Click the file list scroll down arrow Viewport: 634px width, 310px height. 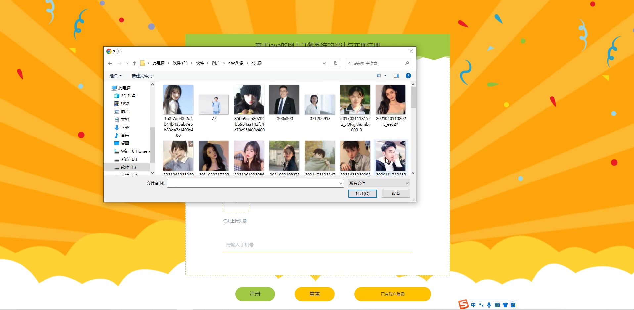(x=413, y=173)
